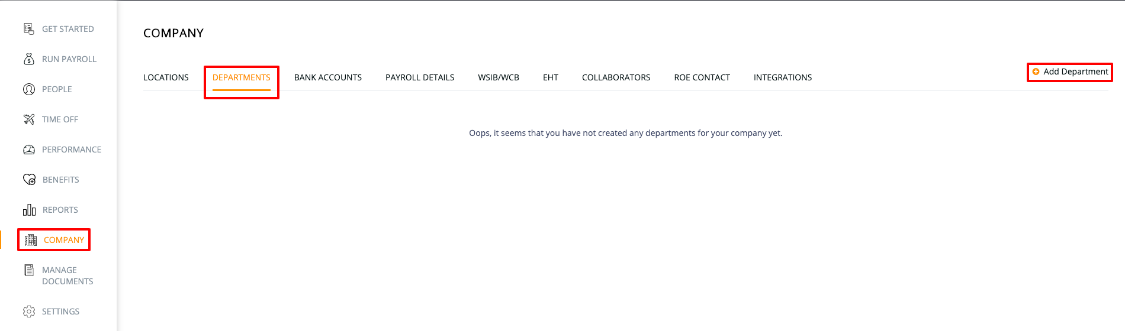1125x331 pixels.
Task: Open the People section label
Action: tap(57, 89)
